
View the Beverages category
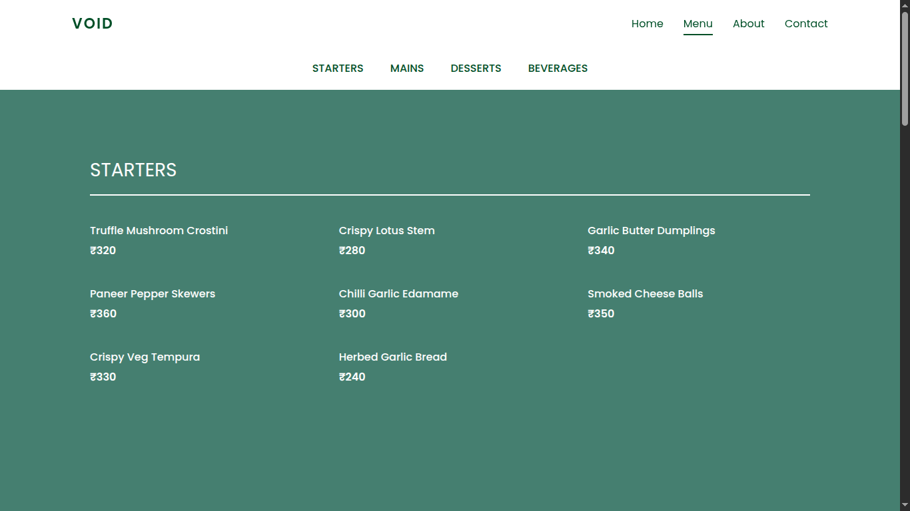click(x=558, y=69)
